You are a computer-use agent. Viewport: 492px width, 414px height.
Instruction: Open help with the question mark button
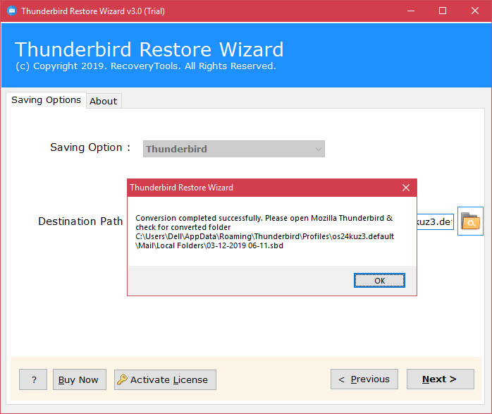click(x=33, y=379)
